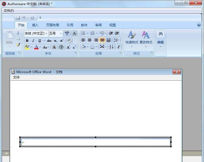Click inside the embedded Word text box
The width and height of the screenshot is (204, 162).
tap(96, 142)
